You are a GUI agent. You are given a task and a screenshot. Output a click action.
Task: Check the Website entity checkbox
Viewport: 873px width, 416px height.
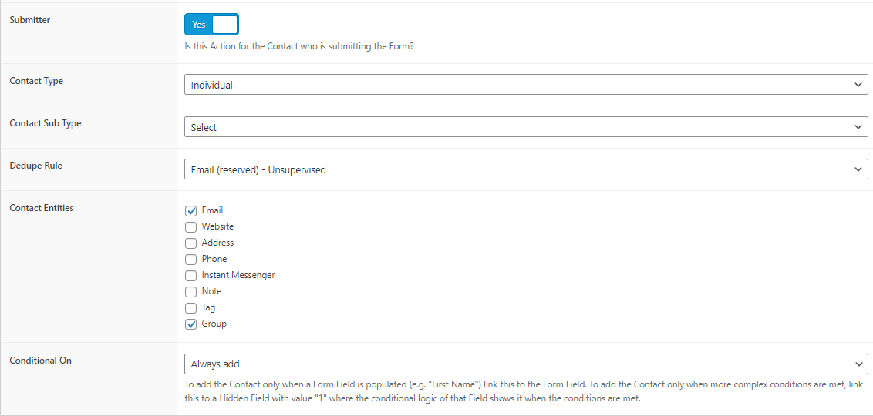(x=191, y=227)
